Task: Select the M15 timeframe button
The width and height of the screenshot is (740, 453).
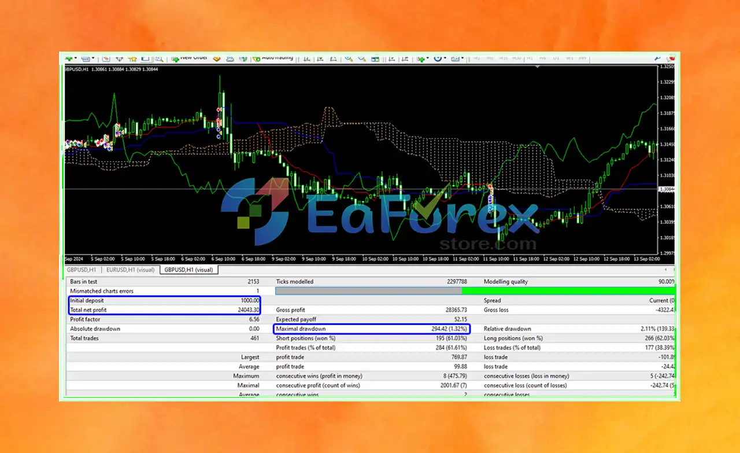Action: point(504,58)
